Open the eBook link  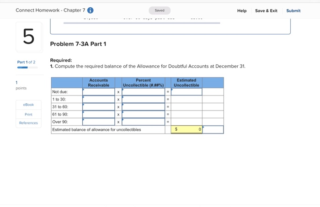(x=28, y=105)
